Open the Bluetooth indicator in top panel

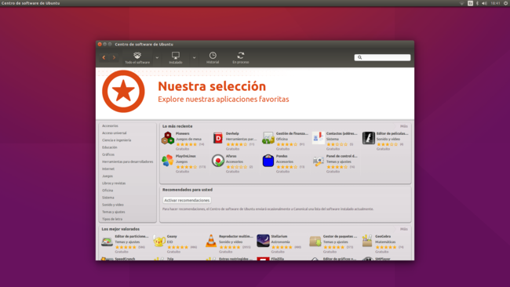tap(477, 3)
